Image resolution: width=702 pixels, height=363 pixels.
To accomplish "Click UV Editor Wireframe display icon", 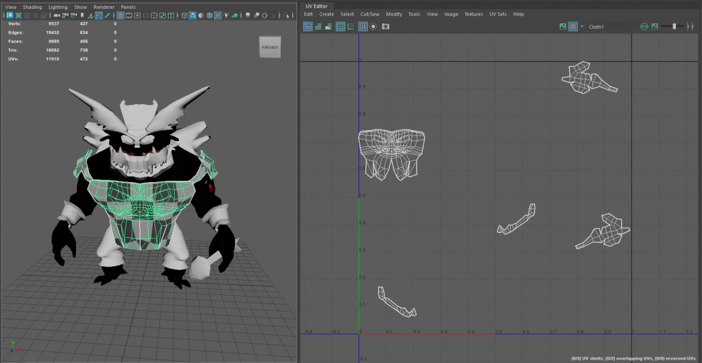I will [308, 27].
